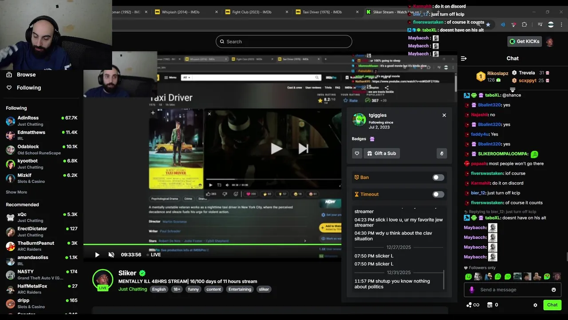Open NA5TY recommended channel
Screen dimensions: 568x320
[x=42, y=275]
